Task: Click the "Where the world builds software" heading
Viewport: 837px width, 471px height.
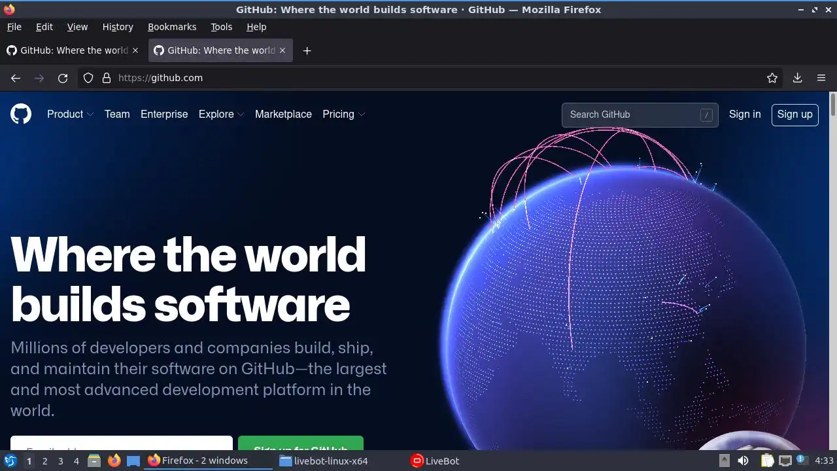Action: tap(188, 279)
